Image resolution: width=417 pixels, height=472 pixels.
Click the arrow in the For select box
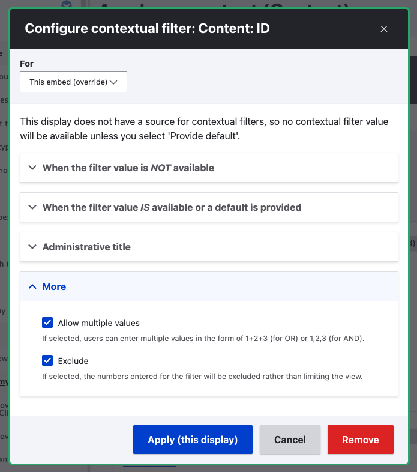[x=114, y=82]
